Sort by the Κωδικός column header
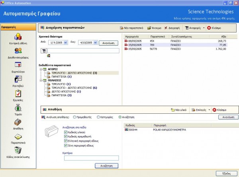The height and width of the screenshot is (177, 239). pos(138,125)
